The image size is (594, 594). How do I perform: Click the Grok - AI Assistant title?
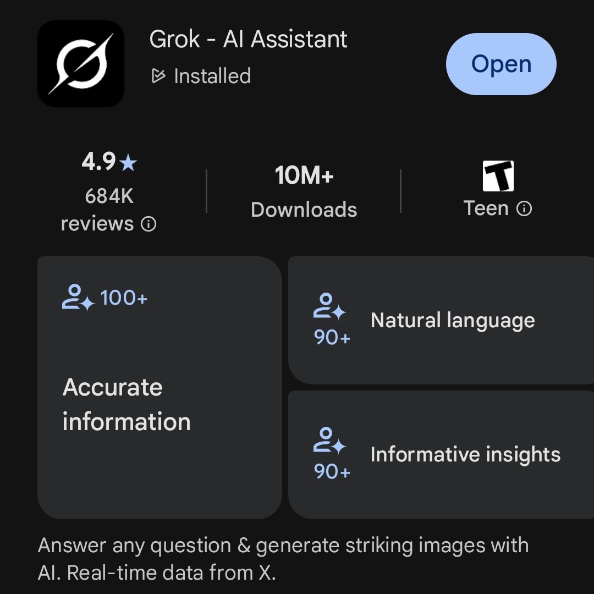[249, 38]
